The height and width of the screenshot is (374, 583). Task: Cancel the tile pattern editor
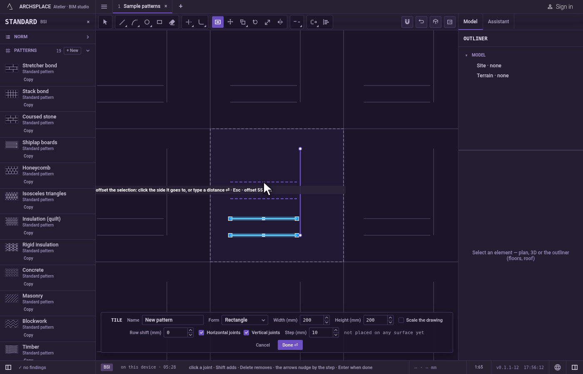point(263,345)
